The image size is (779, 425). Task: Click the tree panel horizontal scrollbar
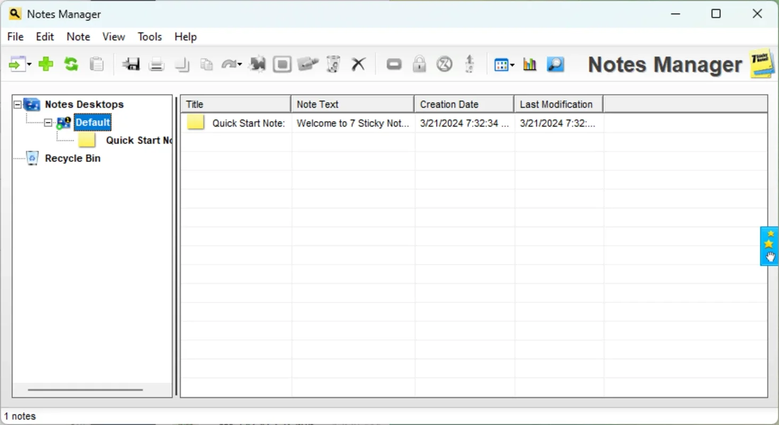[x=85, y=390]
